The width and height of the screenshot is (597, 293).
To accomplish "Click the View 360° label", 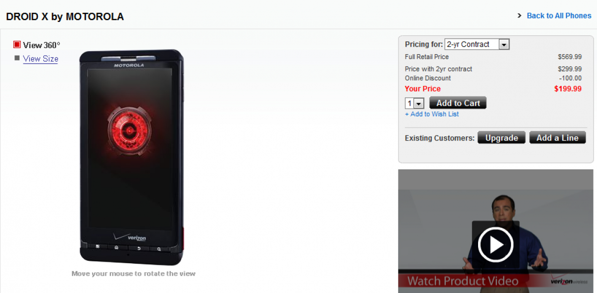I will point(41,45).
